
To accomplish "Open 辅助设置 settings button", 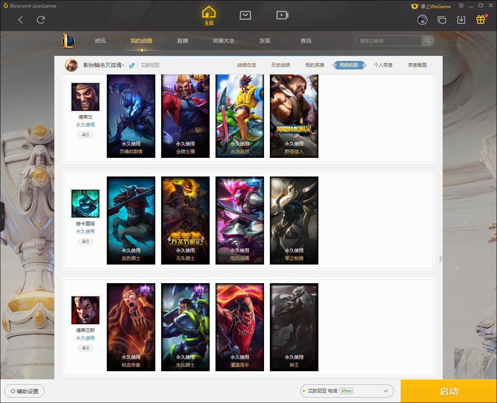I will 24,391.
